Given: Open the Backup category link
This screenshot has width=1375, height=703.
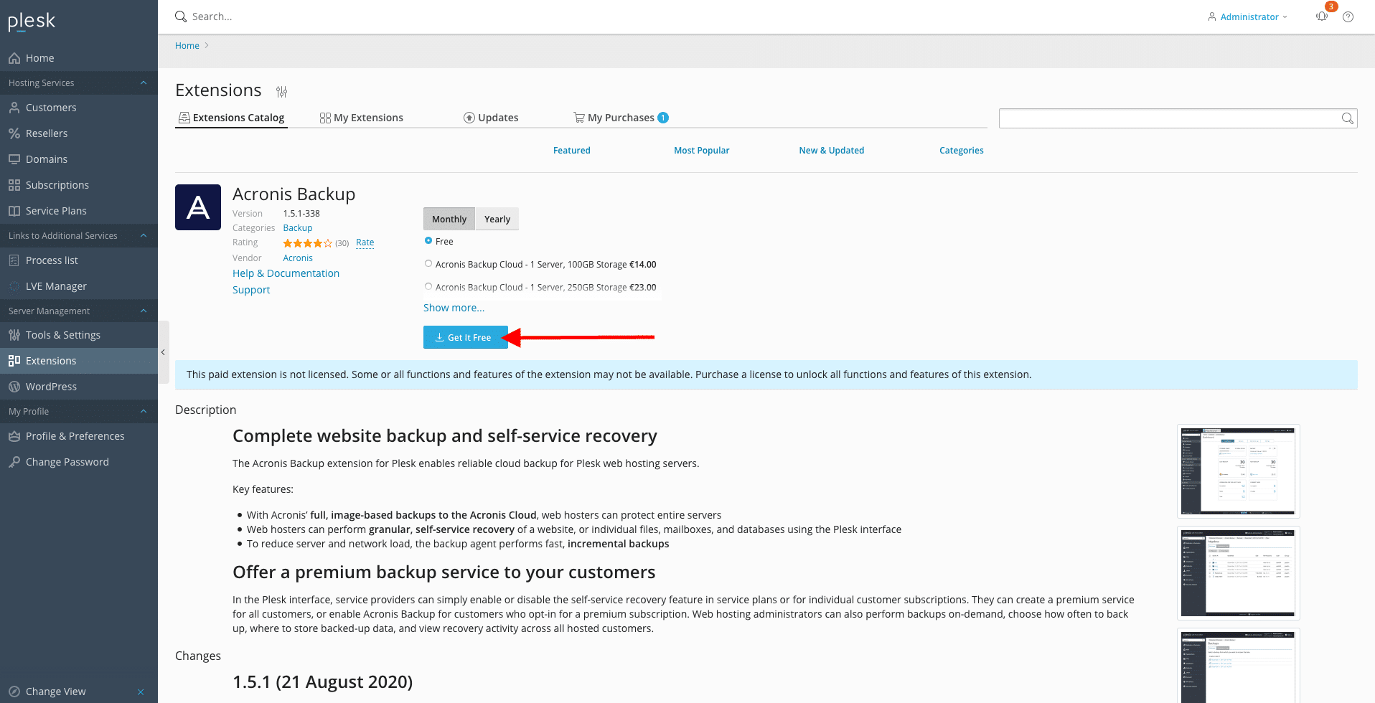Looking at the screenshot, I should [298, 228].
